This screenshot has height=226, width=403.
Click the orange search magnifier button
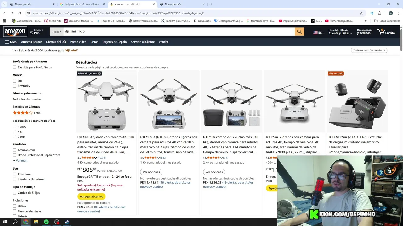click(x=299, y=31)
